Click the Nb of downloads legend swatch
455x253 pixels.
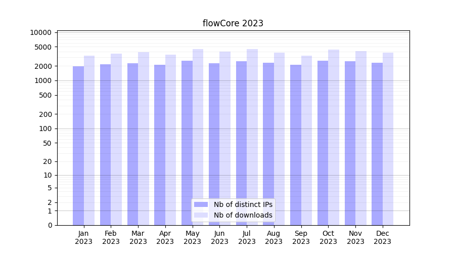point(201,215)
